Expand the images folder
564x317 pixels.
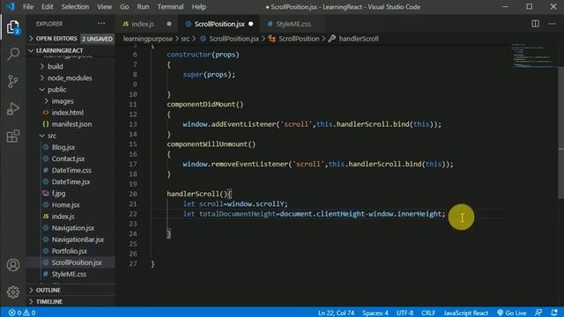[x=63, y=101]
